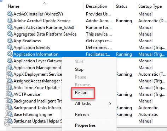
Task: Select the AppX Deployment Service row
Action: click(38, 74)
